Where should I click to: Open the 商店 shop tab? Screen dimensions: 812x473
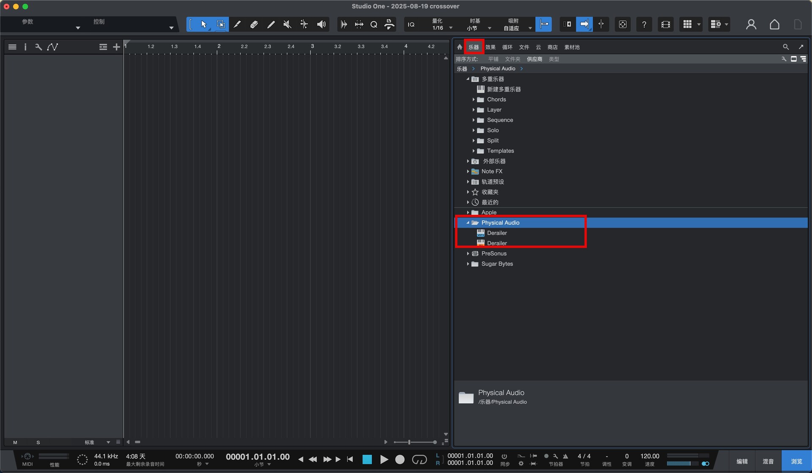pos(552,47)
